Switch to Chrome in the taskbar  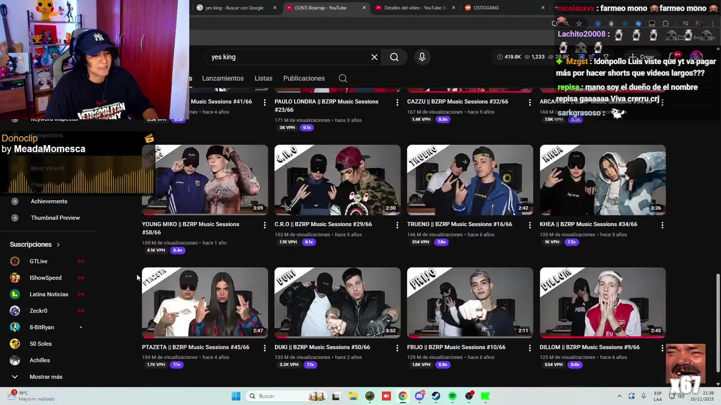tap(402, 396)
